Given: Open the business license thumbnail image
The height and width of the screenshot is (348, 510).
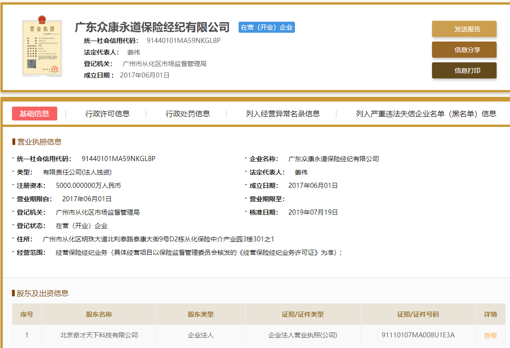Looking at the screenshot, I should (42, 46).
